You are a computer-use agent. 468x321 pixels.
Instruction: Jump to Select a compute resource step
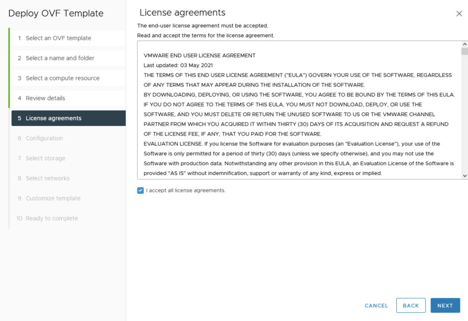(62, 78)
